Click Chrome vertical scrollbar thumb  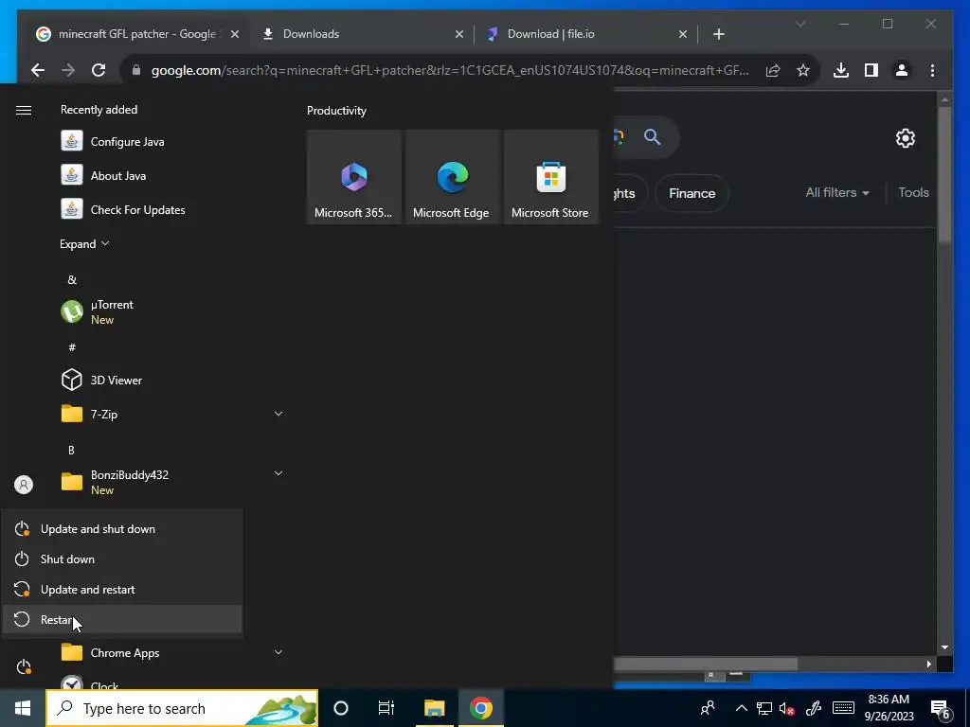point(944,174)
